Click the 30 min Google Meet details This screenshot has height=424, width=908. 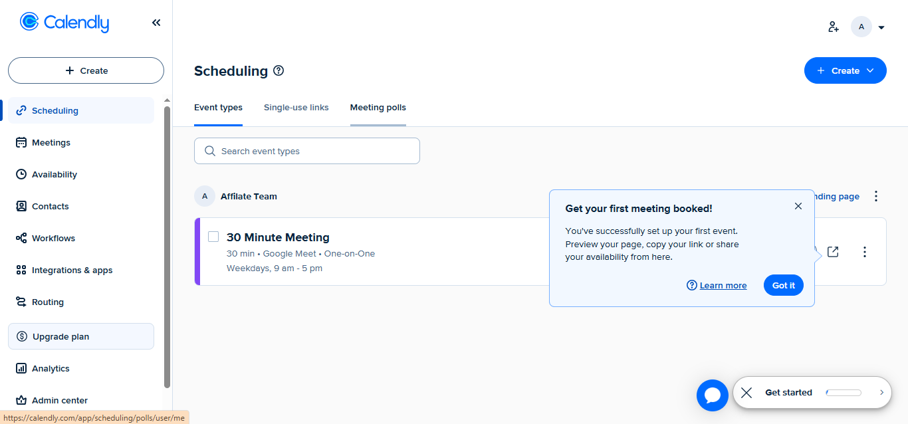pyautogui.click(x=300, y=254)
